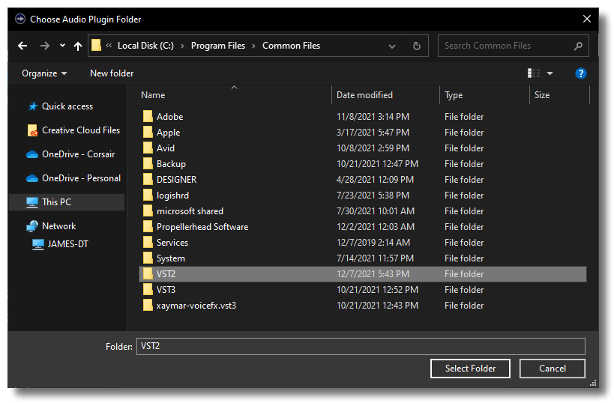The width and height of the screenshot is (614, 403).
Task: Select the Propellerhead Software folder
Action: click(x=202, y=227)
